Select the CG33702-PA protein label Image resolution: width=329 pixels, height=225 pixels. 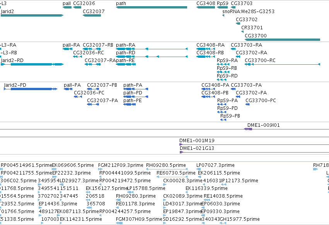click(251, 93)
